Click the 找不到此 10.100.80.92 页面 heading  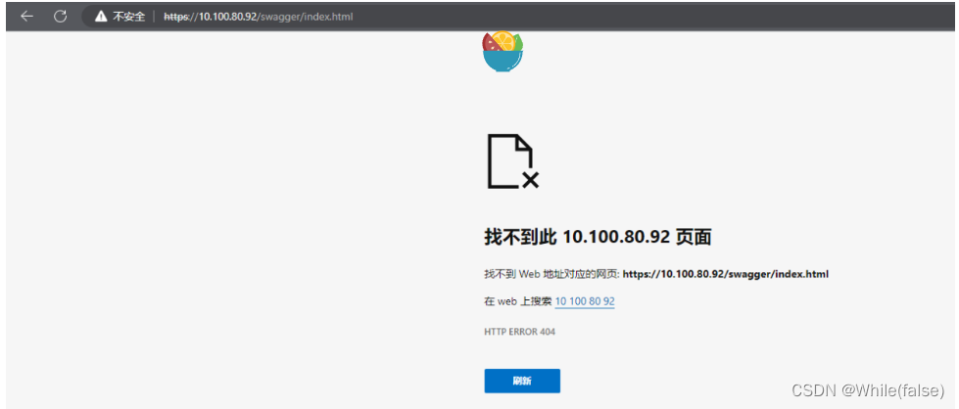(x=598, y=237)
